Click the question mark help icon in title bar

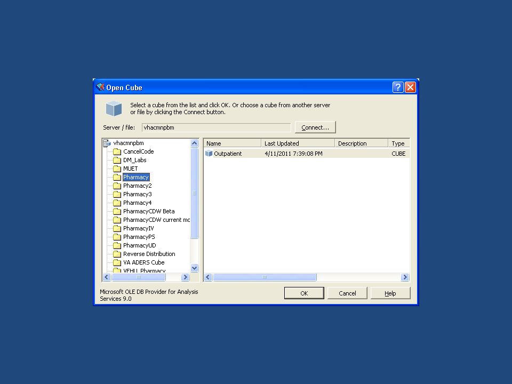pyautogui.click(x=398, y=87)
